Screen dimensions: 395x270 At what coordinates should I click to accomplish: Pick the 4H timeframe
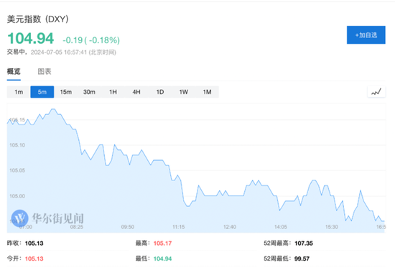point(136,92)
